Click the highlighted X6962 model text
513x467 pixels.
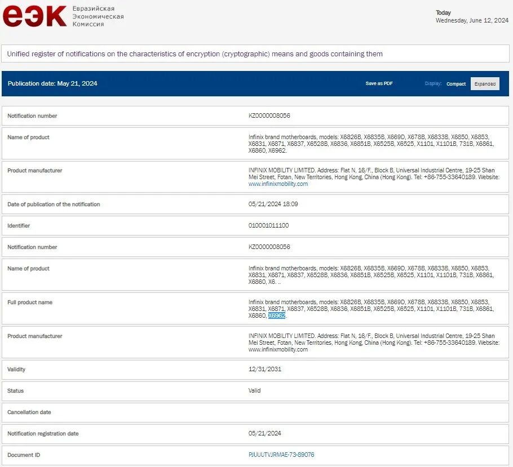277,315
